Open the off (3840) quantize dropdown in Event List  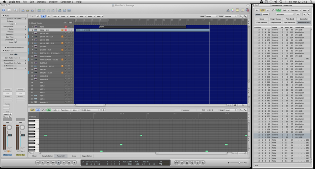[x=285, y=14]
